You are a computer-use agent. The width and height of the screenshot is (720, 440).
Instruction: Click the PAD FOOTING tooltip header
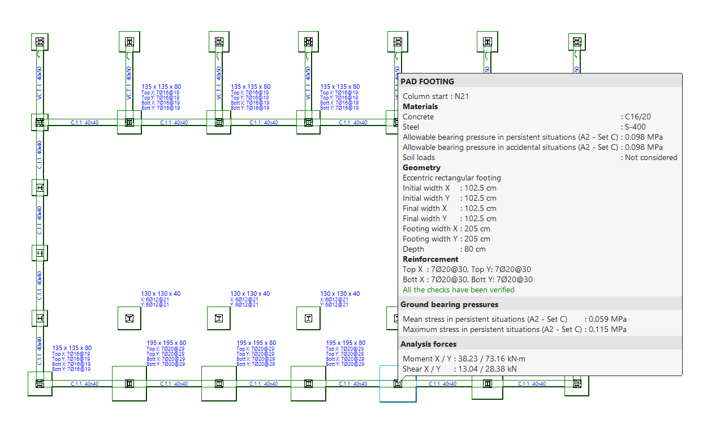point(428,81)
